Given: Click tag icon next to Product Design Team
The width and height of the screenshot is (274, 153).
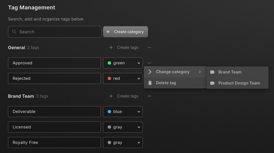Looking at the screenshot, I should (212, 83).
